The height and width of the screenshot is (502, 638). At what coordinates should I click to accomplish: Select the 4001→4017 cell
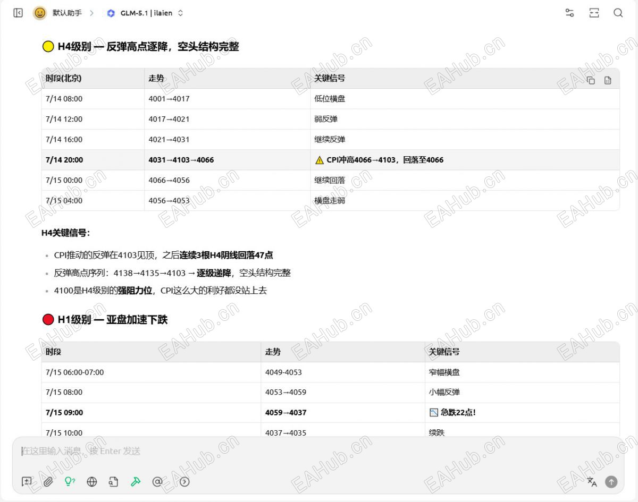[x=227, y=99]
